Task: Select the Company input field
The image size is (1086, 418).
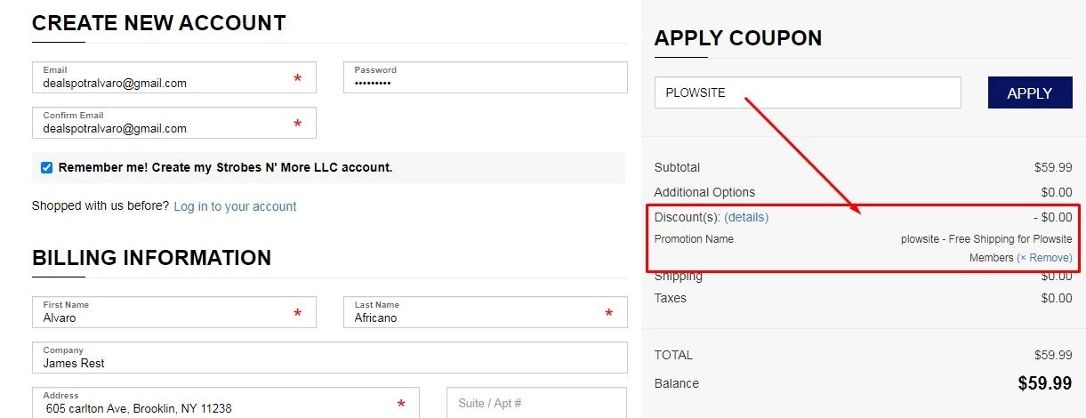Action: tap(329, 358)
